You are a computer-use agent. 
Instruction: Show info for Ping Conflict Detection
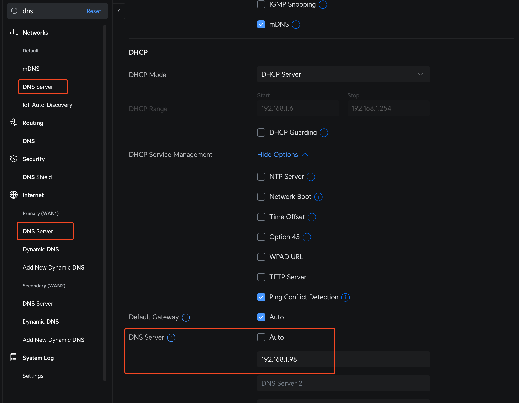pos(345,297)
